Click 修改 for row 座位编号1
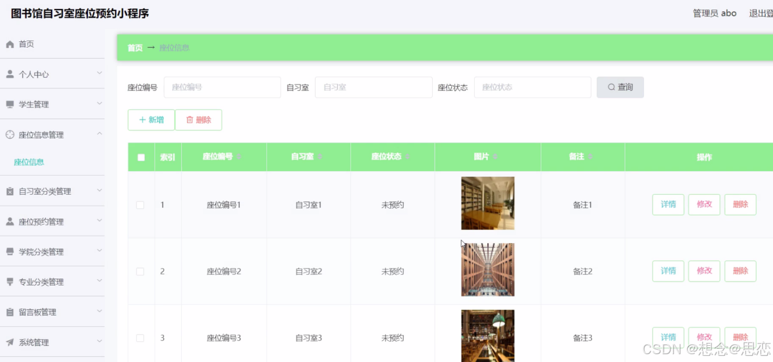 click(x=704, y=205)
